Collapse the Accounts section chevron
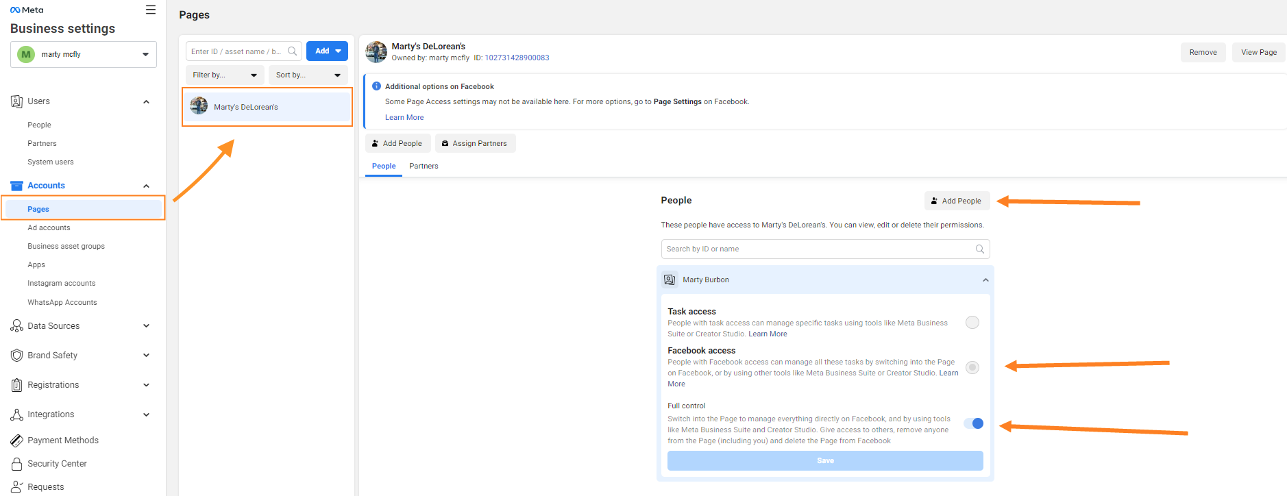 (146, 186)
